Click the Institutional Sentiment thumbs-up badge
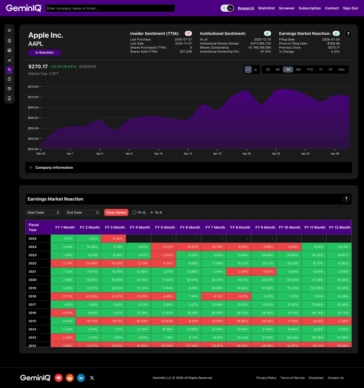The image size is (364, 388). coord(267,33)
